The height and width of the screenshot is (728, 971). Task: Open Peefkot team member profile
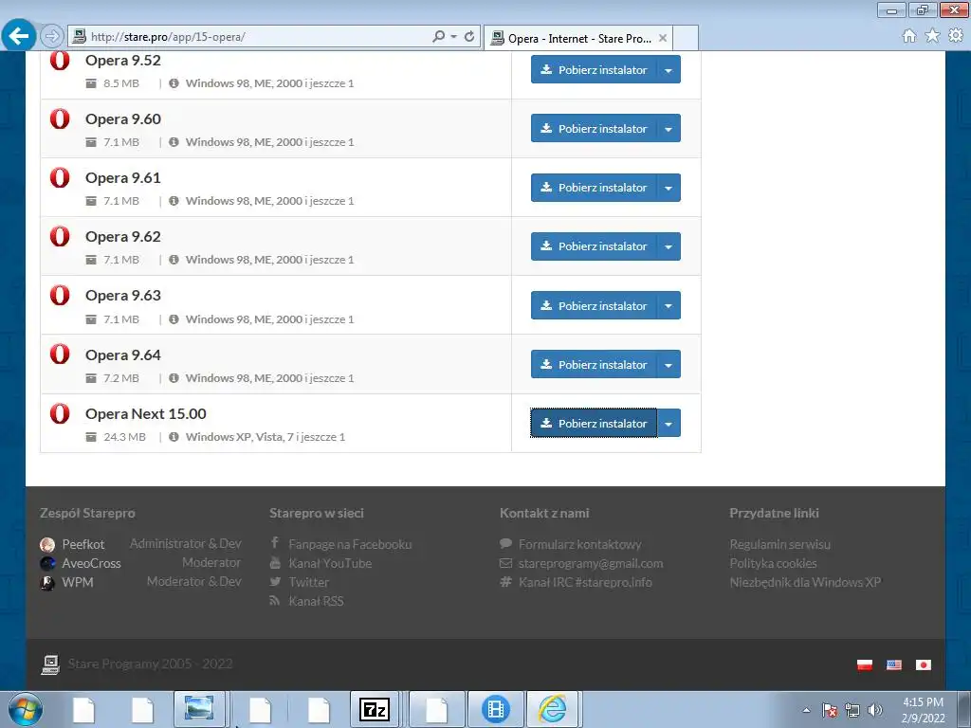(83, 544)
